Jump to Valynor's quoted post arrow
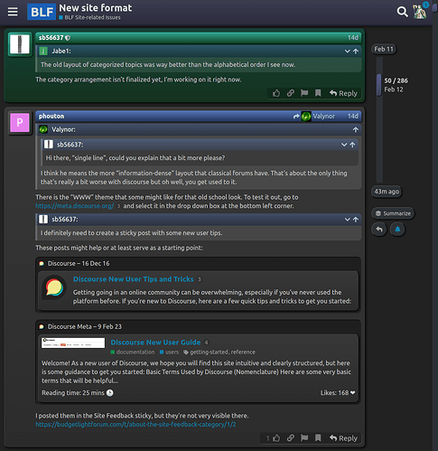 pyautogui.click(x=356, y=129)
